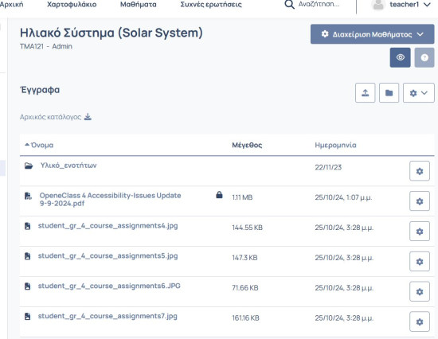
Task: Open gear settings for Υλικό_ενοτήτων folder
Action: (420, 171)
